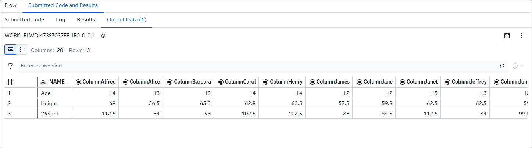Open the Submitted Code sub-tab

24,20
